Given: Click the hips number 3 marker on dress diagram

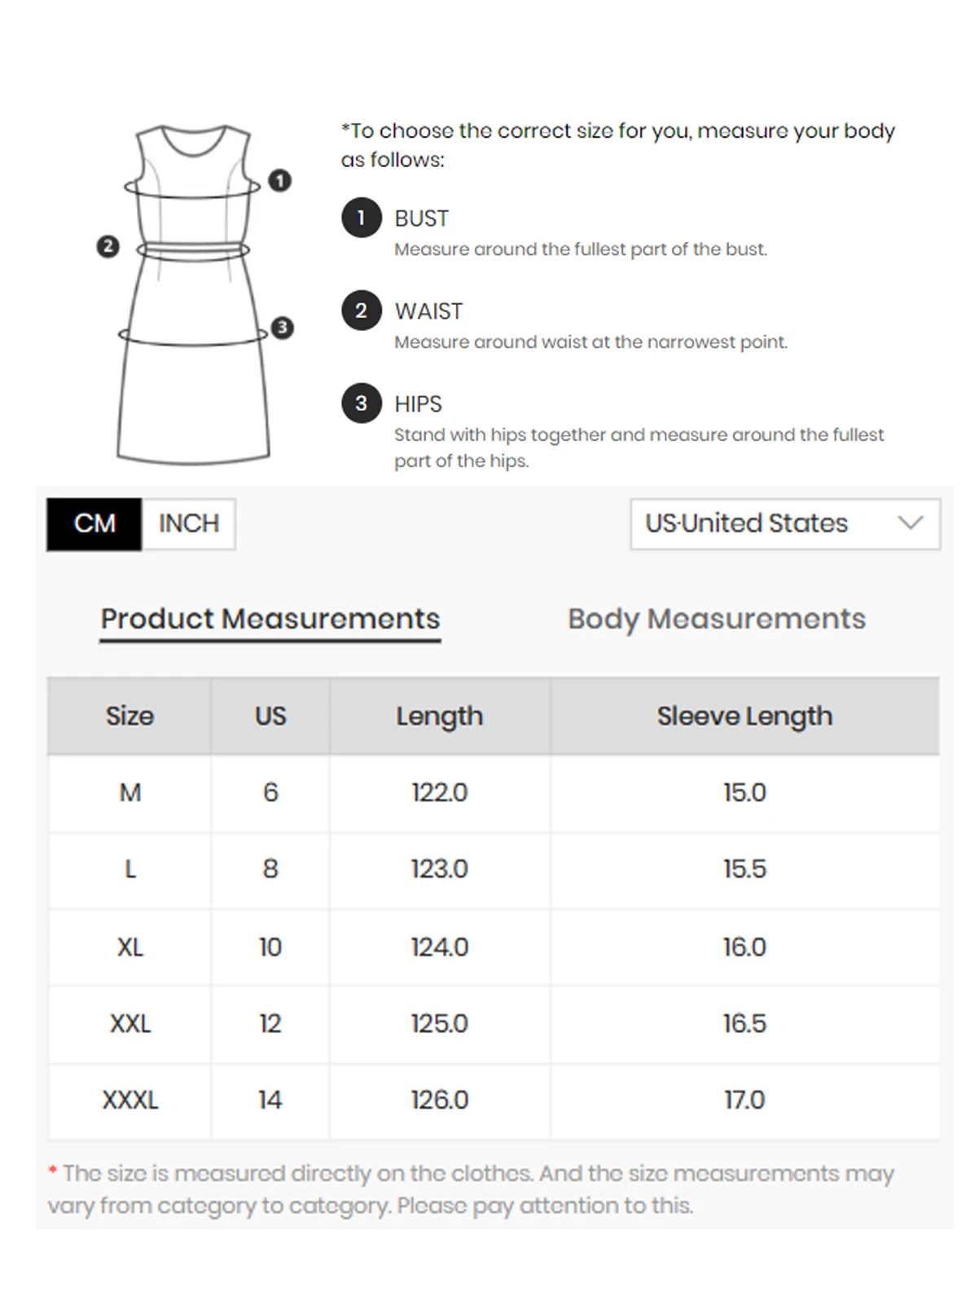Looking at the screenshot, I should coord(282,328).
